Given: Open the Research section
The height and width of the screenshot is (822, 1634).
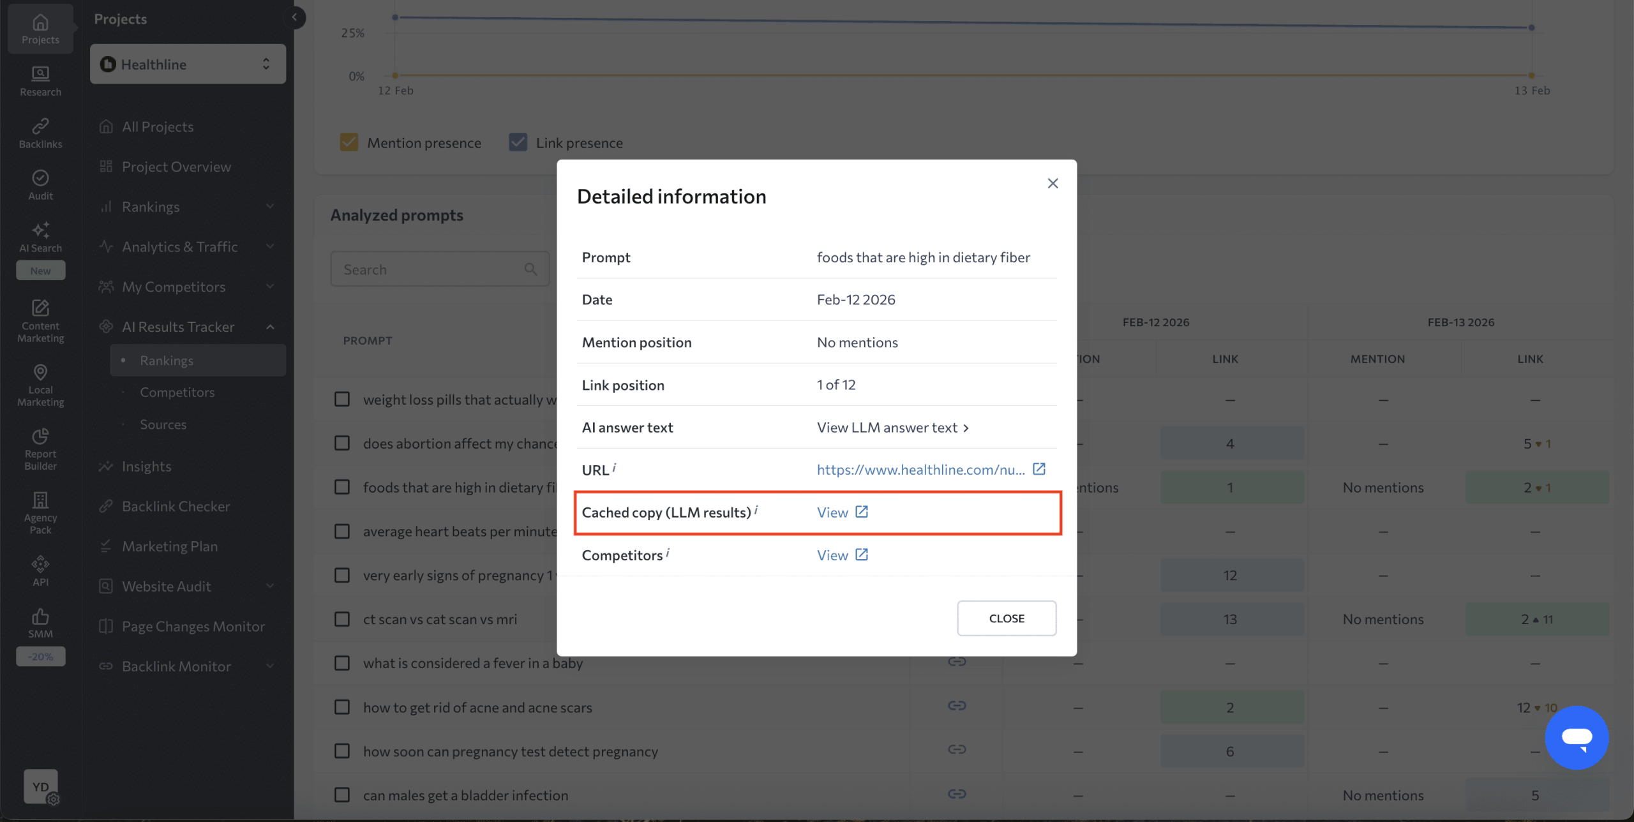Looking at the screenshot, I should (40, 79).
